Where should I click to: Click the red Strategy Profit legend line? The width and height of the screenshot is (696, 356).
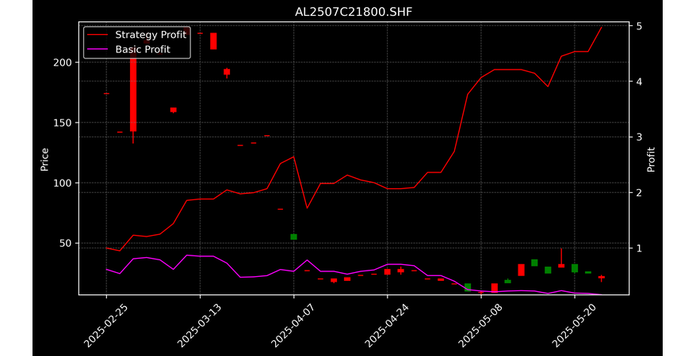click(98, 35)
